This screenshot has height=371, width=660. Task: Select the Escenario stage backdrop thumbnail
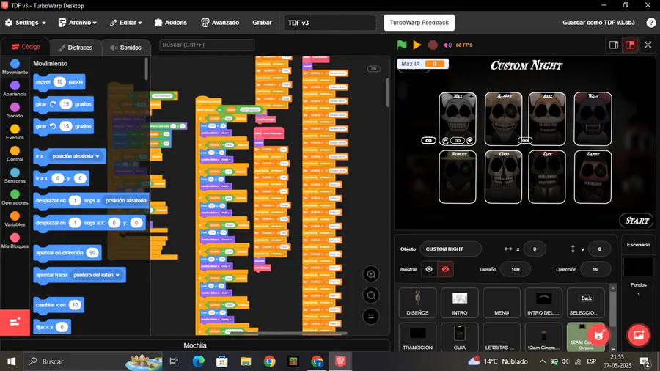(x=639, y=267)
